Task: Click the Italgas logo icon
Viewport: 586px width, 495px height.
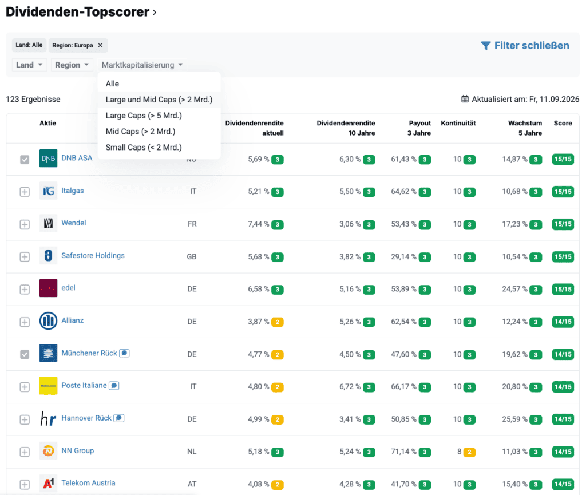Action: 48,191
